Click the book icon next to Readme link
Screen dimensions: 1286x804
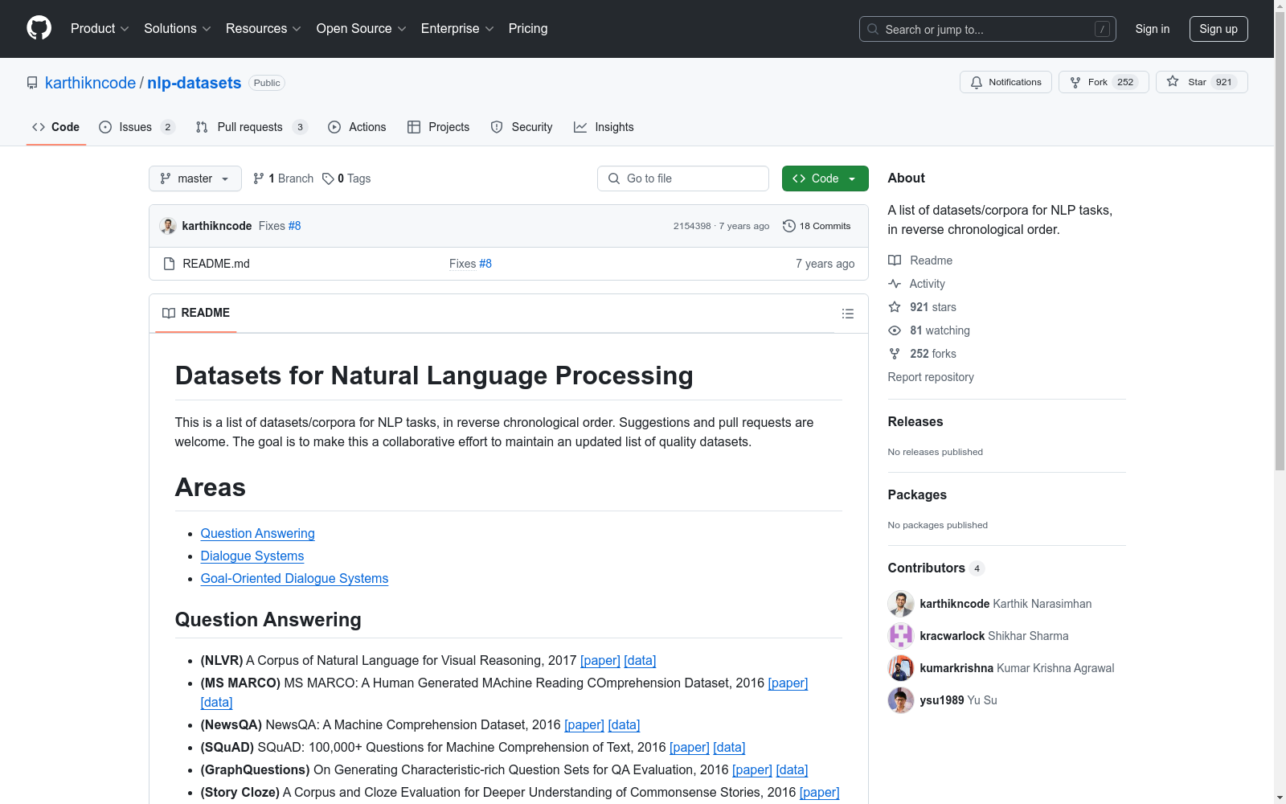(x=895, y=260)
